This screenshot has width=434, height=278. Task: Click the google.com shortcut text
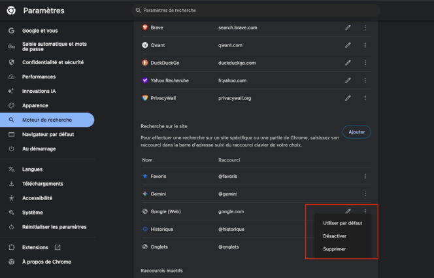(231, 211)
